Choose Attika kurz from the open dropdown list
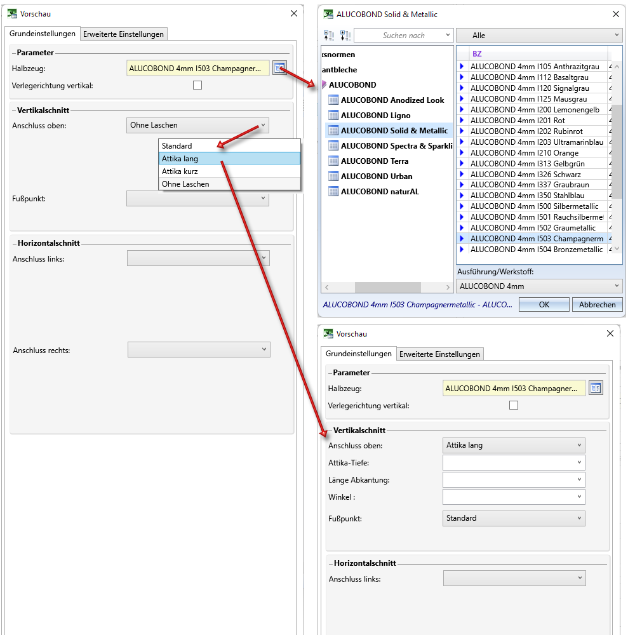The image size is (635, 635). coord(229,171)
